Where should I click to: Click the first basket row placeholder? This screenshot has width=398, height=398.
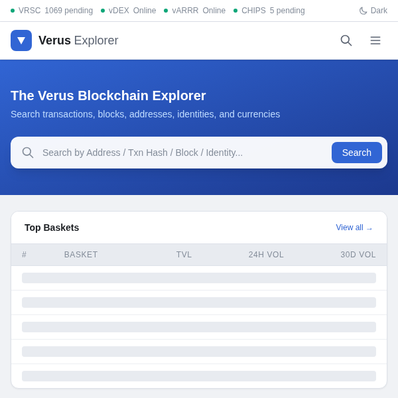coord(199,278)
